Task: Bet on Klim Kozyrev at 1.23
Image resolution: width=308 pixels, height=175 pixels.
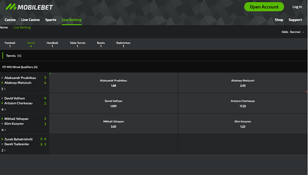Action: click(x=243, y=124)
